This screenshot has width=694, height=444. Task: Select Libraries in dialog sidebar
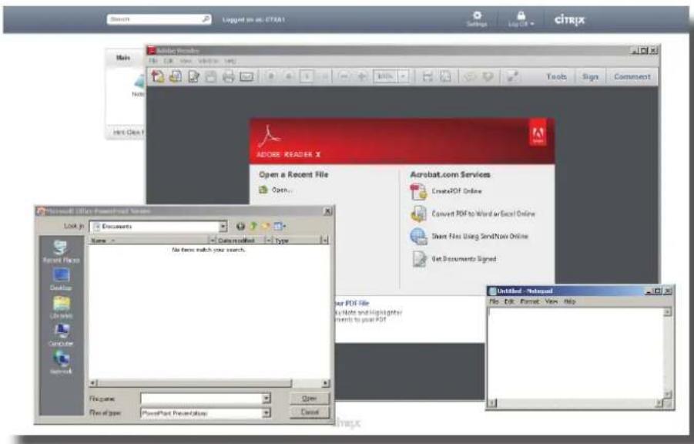pyautogui.click(x=61, y=308)
